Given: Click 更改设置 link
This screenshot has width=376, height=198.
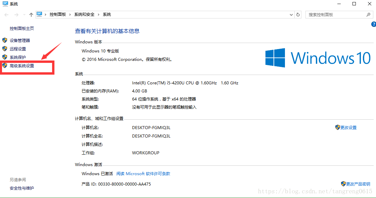Looking at the screenshot, I should pos(348,128).
